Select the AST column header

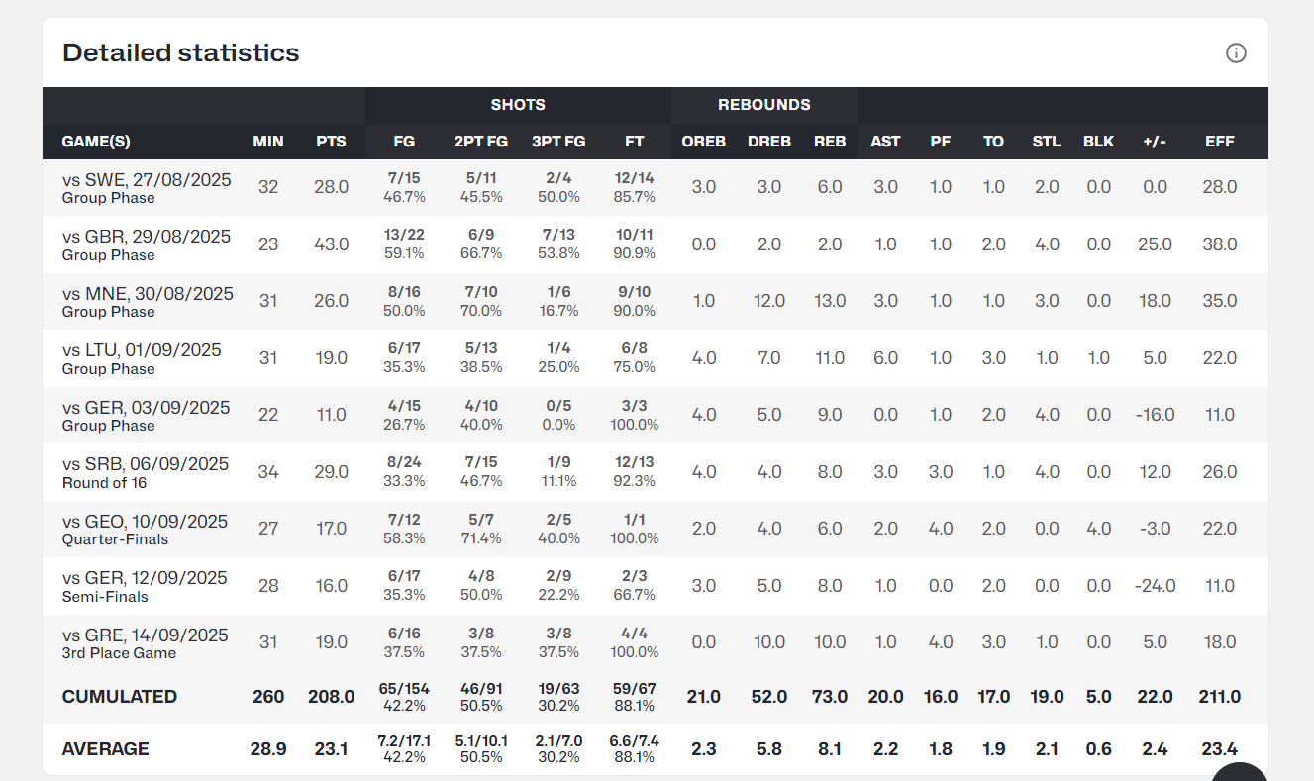(x=885, y=142)
